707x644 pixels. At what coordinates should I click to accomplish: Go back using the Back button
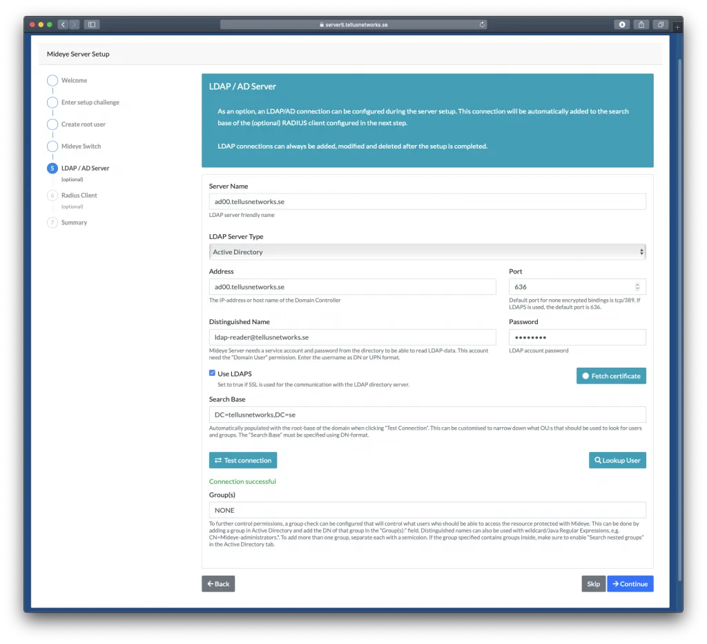217,583
